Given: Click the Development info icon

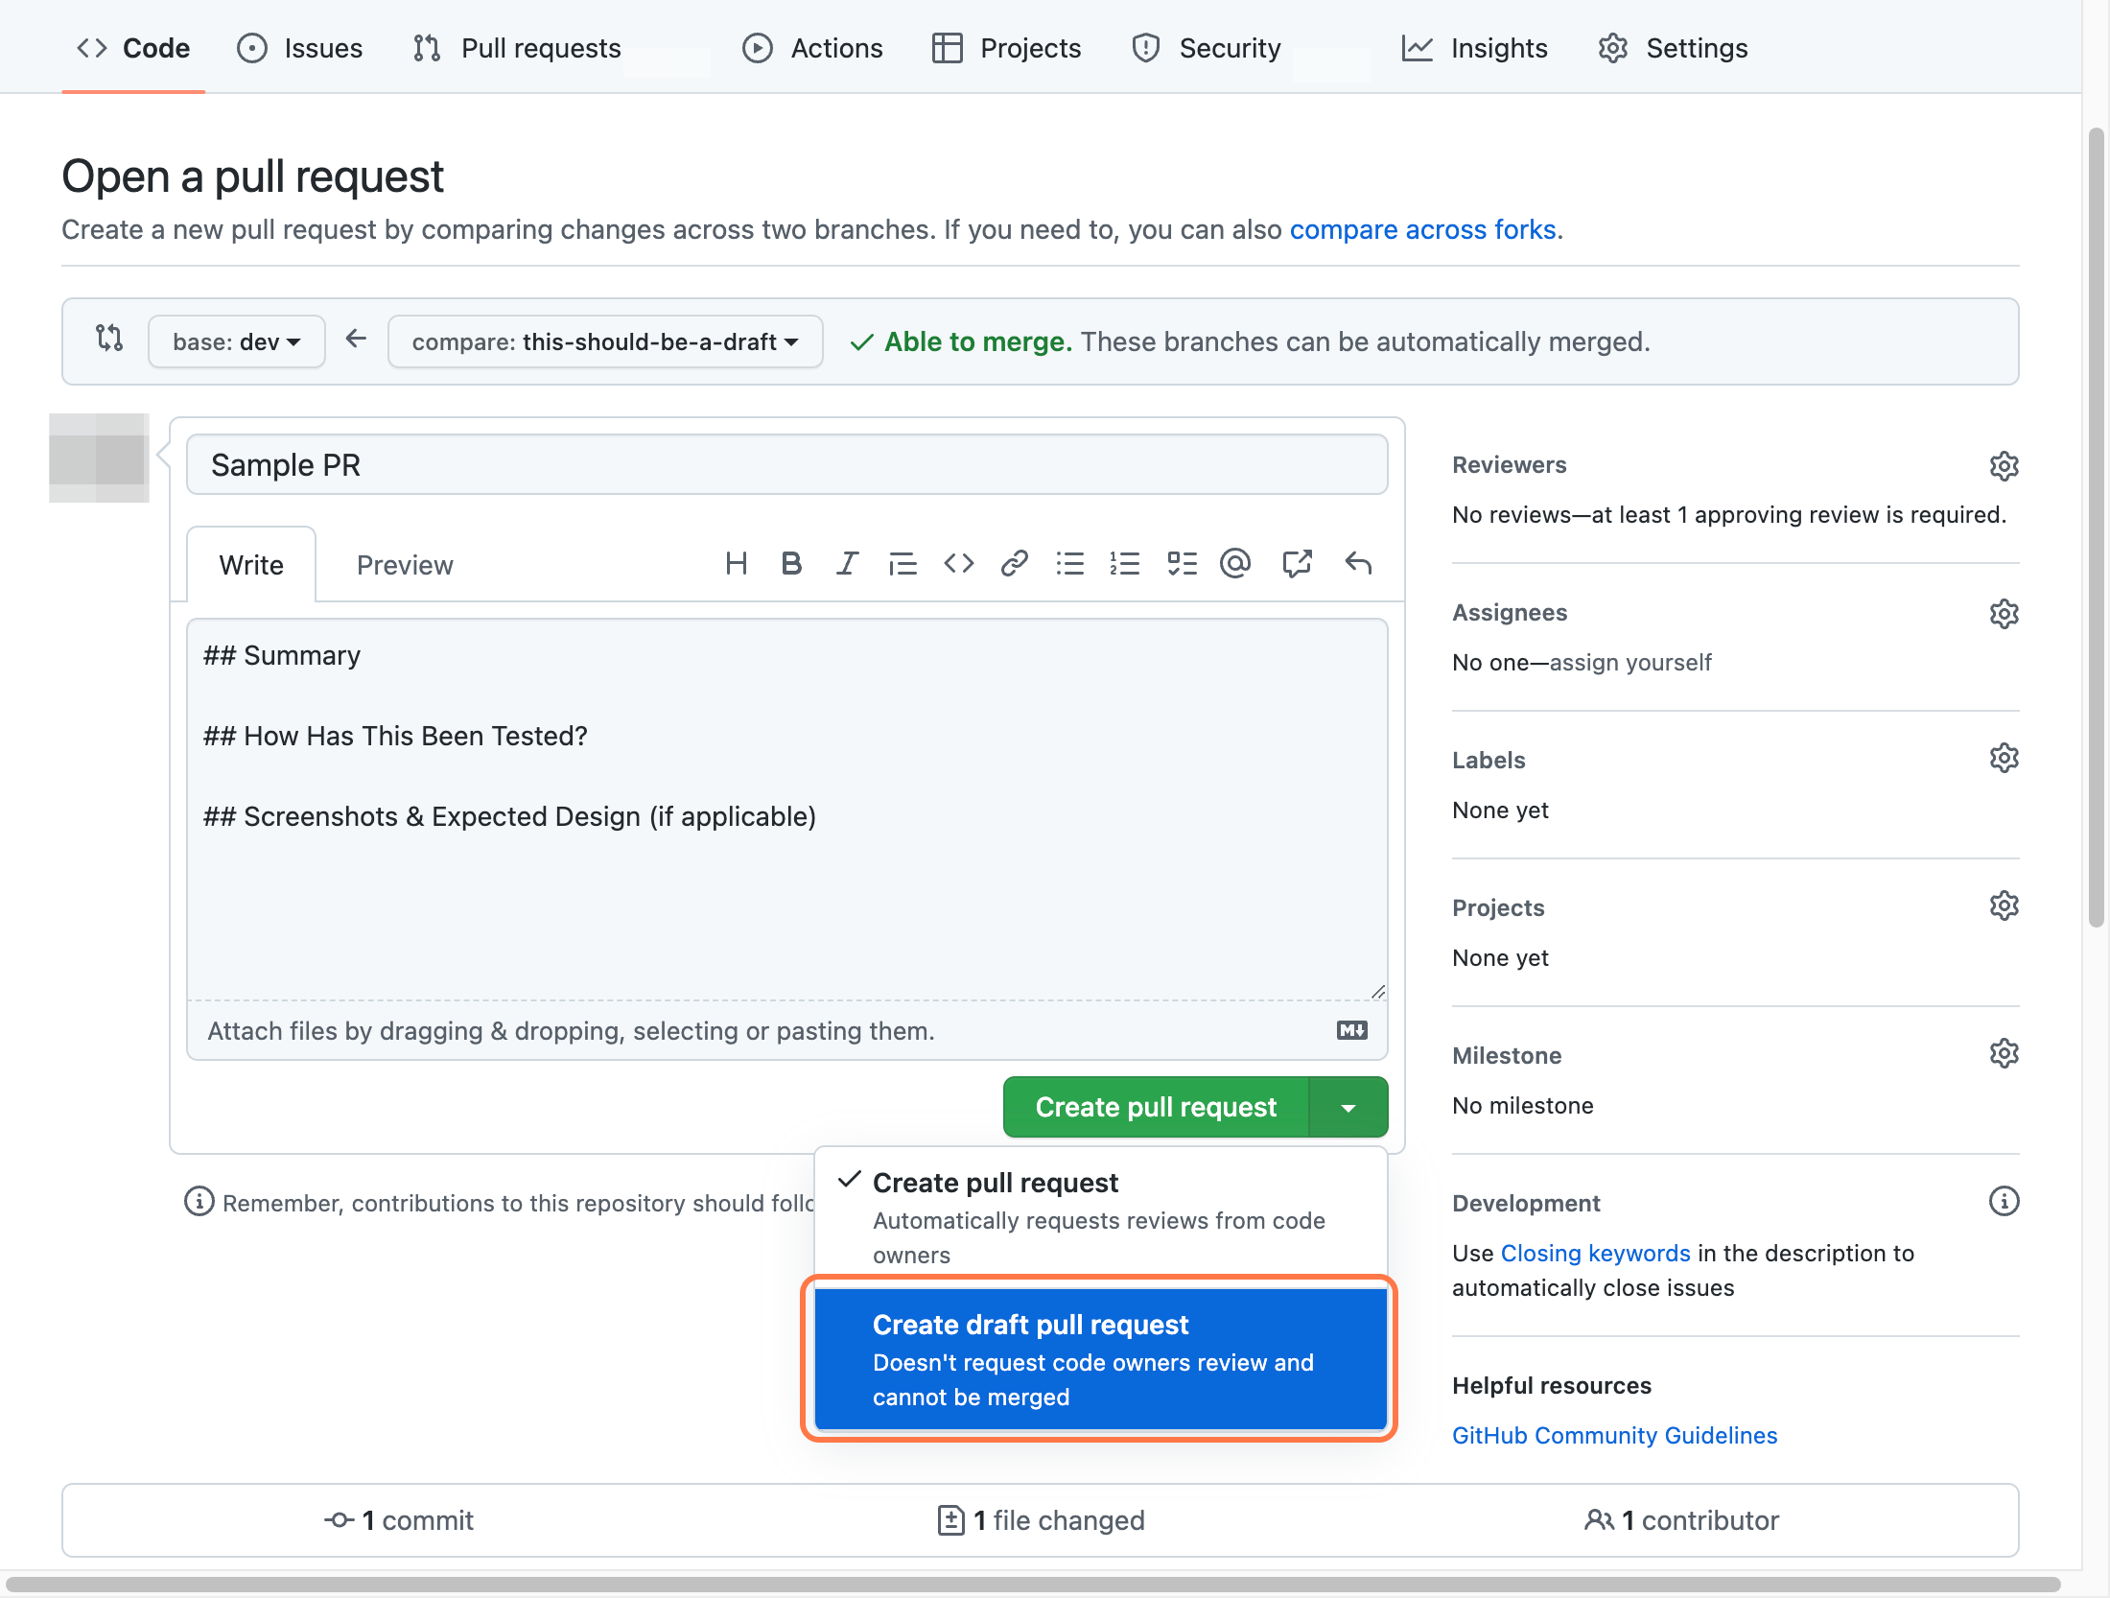Looking at the screenshot, I should tap(2004, 1202).
